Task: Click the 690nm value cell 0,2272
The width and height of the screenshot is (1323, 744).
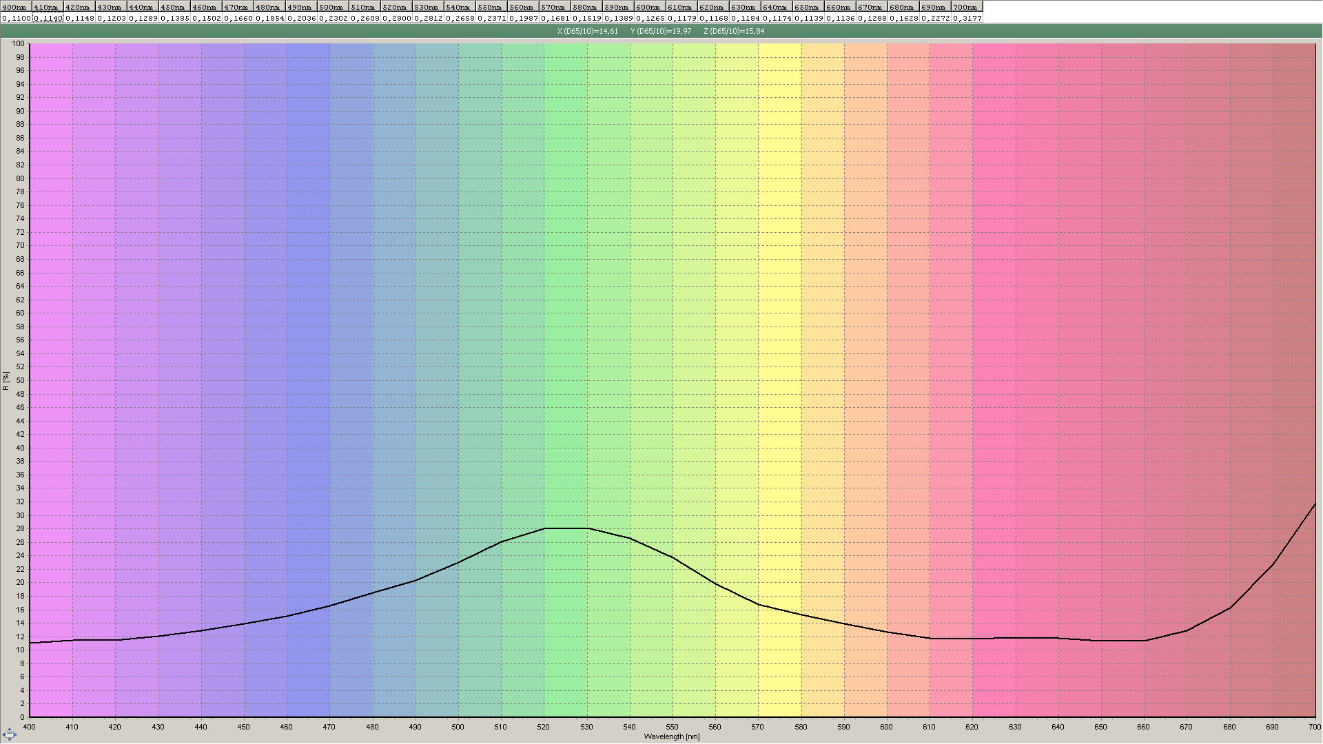Action: coord(935,18)
